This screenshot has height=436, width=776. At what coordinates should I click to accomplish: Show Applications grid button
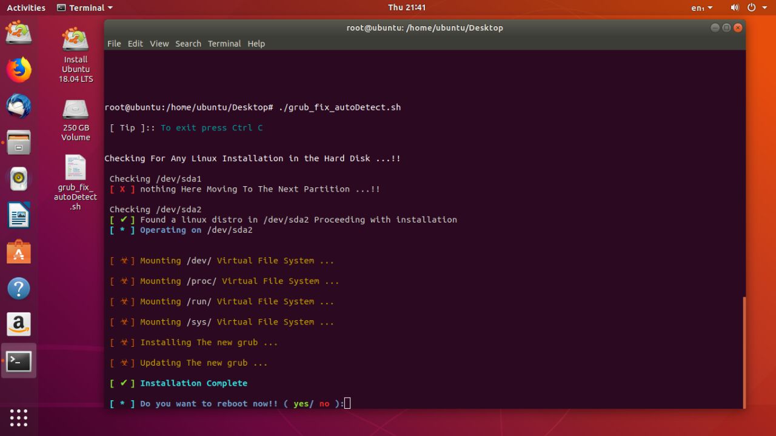point(19,417)
